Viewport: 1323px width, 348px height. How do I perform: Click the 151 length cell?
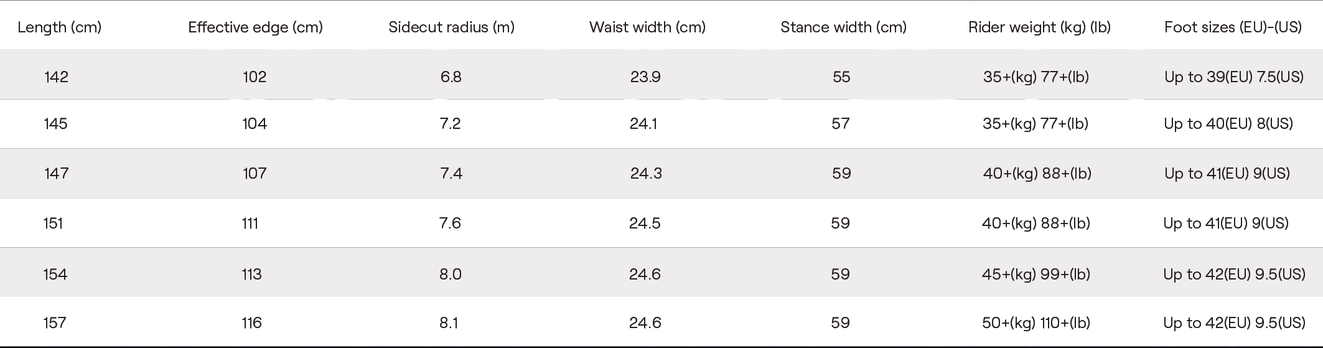click(54, 223)
